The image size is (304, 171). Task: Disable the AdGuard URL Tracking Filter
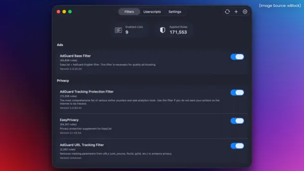tap(237, 146)
